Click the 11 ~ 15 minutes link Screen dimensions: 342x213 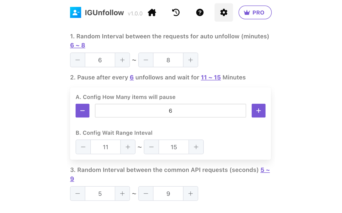[211, 77]
